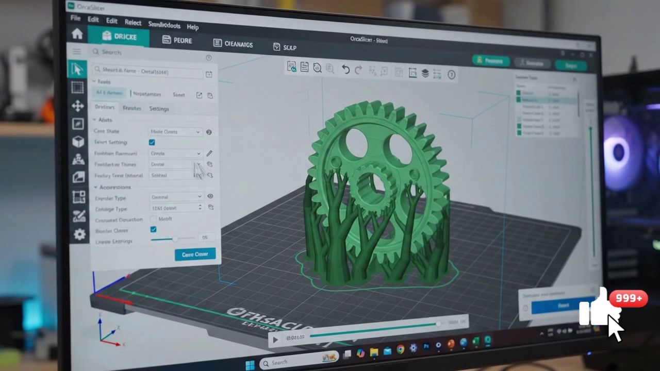The image size is (660, 371).
Task: Open the File menu
Action: pyautogui.click(x=76, y=18)
